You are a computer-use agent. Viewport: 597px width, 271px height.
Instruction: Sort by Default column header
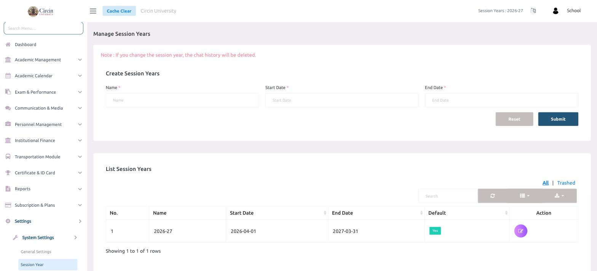click(x=467, y=213)
